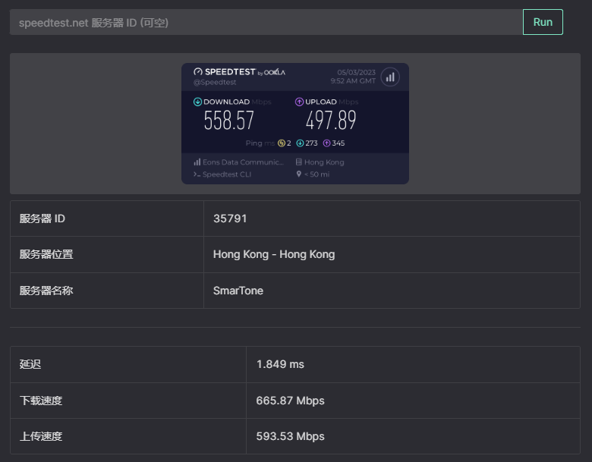This screenshot has height=462, width=592.
Task: Click the server icon next to Hong Kong
Action: point(299,162)
